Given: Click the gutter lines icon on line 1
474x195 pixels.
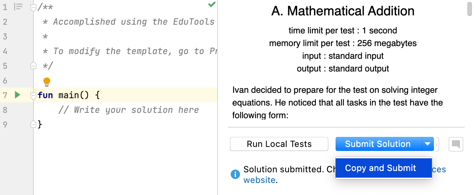Looking at the screenshot, I should [18, 7].
